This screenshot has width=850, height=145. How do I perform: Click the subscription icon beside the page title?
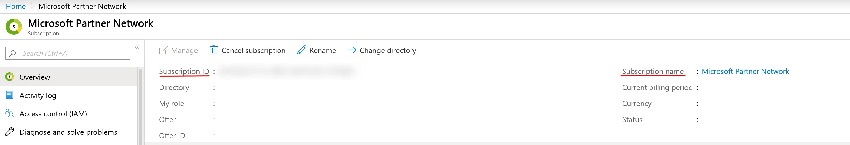pyautogui.click(x=14, y=27)
